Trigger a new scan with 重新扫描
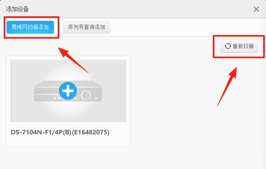 pyautogui.click(x=239, y=46)
